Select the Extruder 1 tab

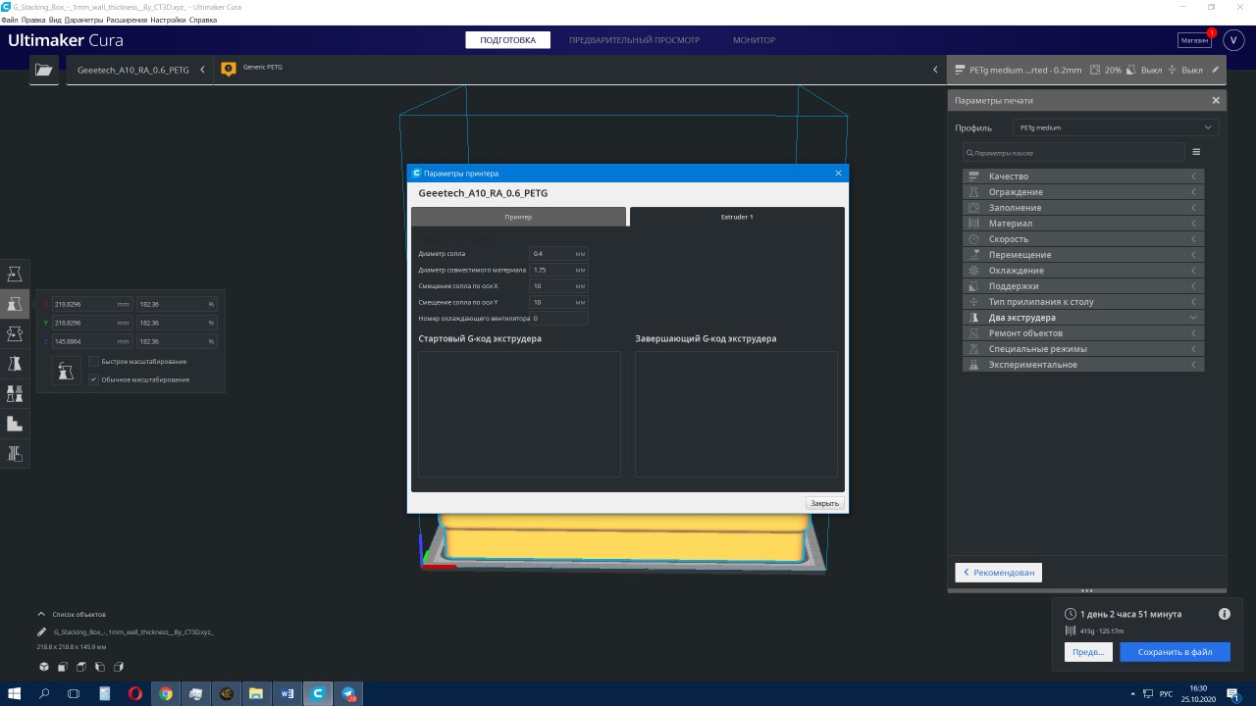coord(737,217)
